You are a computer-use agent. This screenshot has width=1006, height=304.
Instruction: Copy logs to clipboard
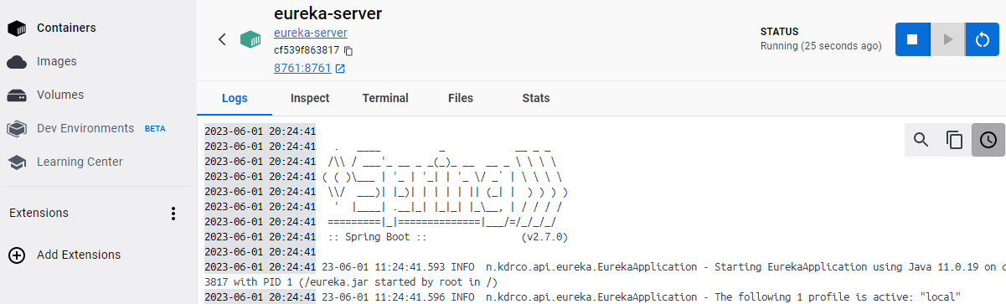(955, 140)
